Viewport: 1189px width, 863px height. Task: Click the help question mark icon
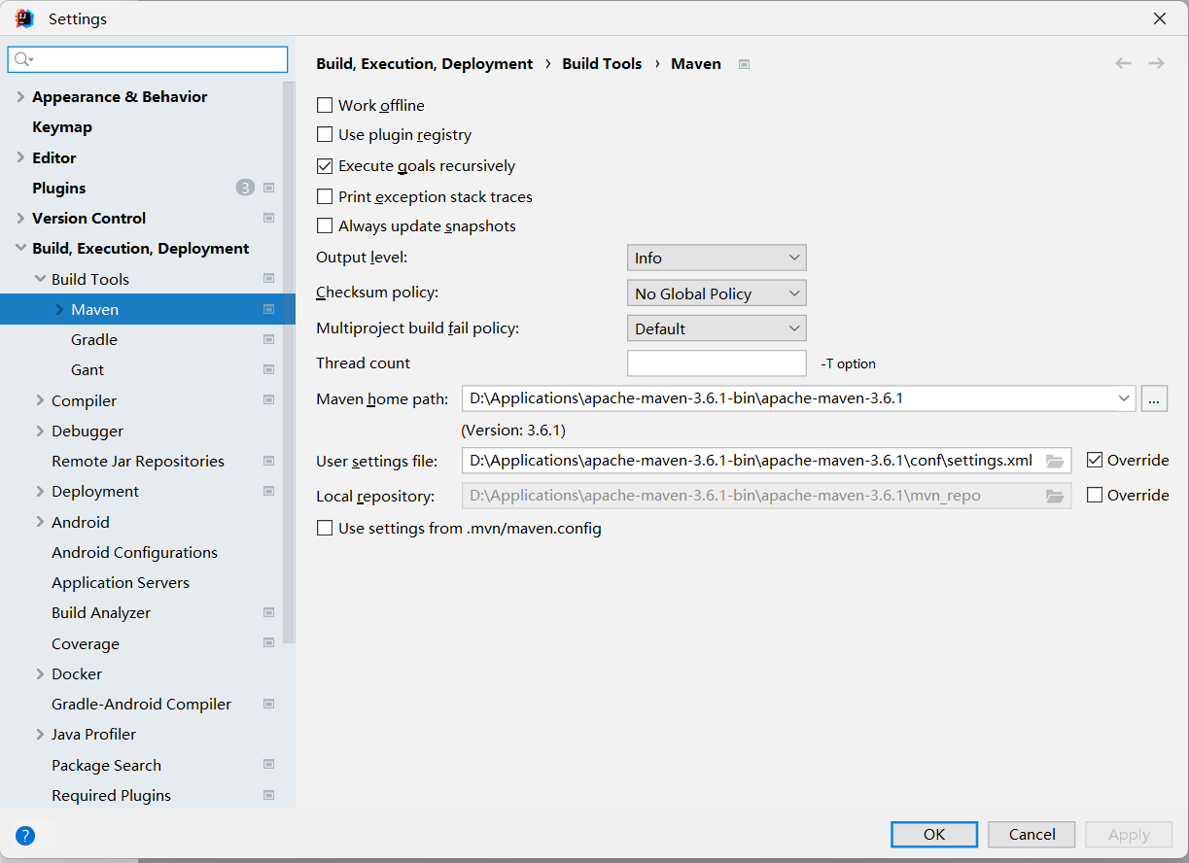click(25, 835)
